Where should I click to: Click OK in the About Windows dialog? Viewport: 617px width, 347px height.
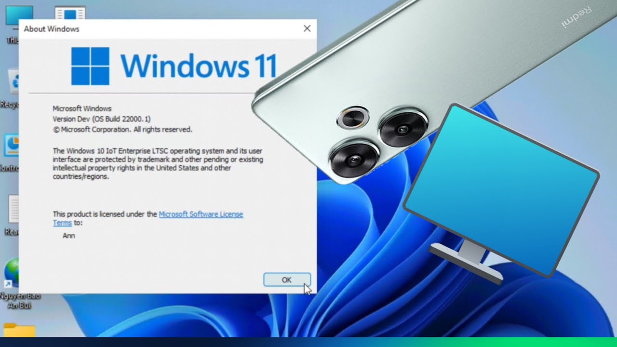pos(287,280)
